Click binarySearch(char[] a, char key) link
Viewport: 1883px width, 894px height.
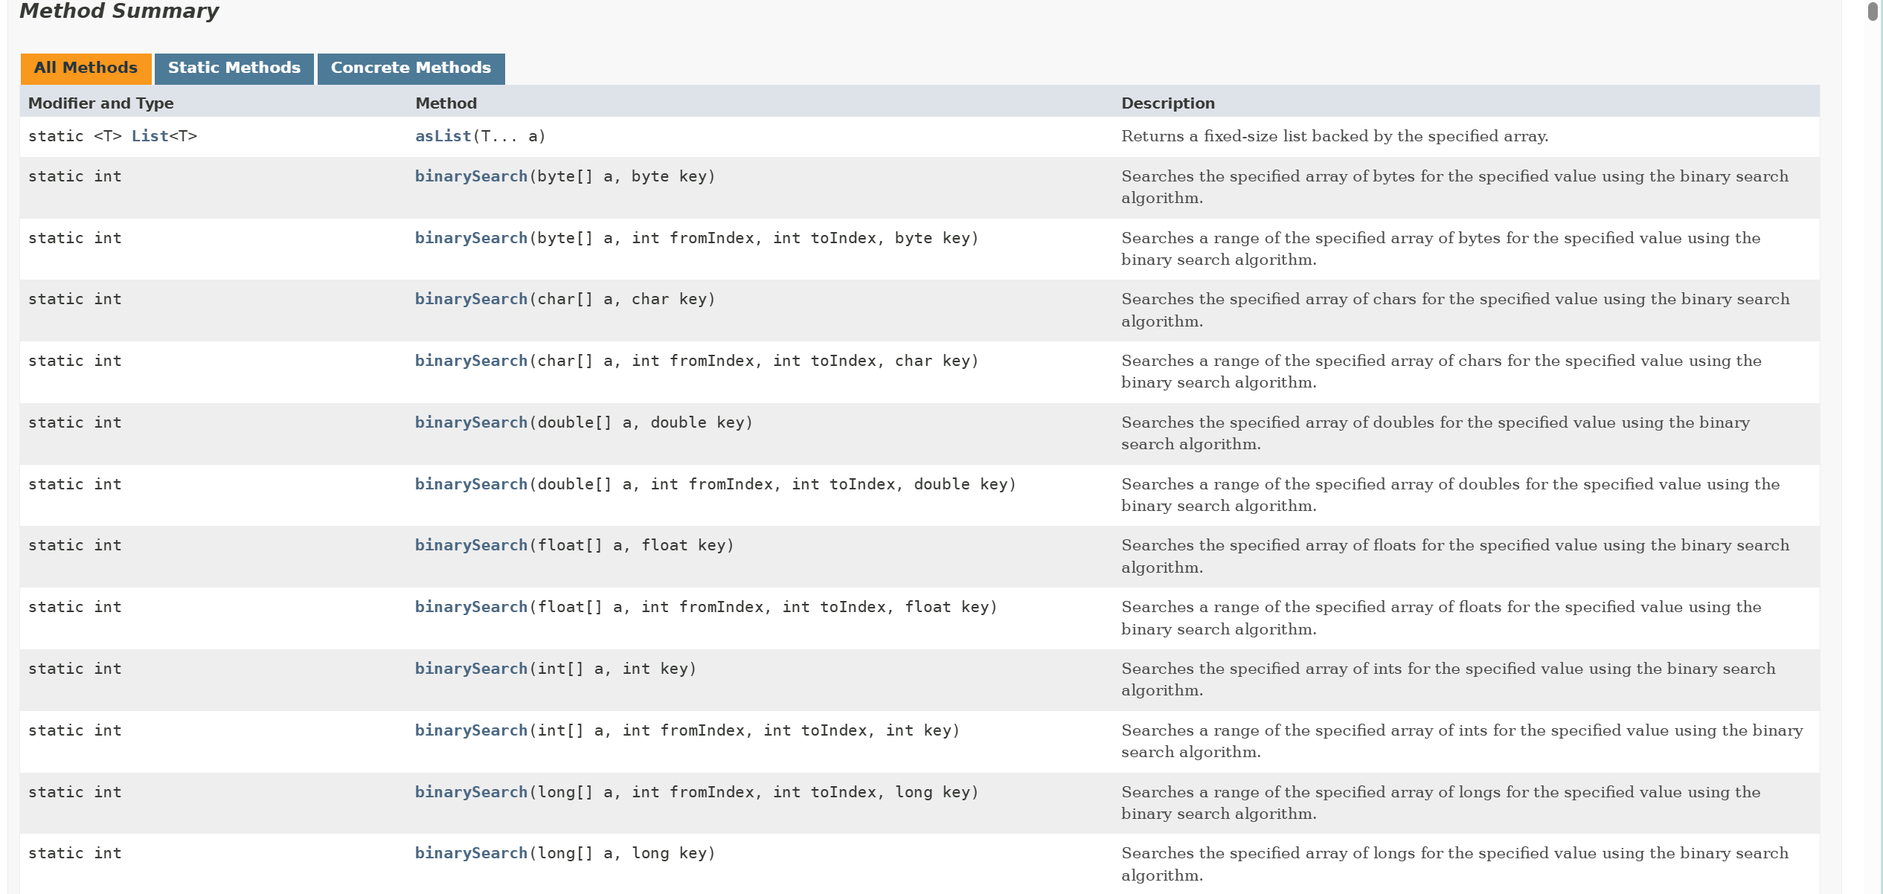(470, 299)
